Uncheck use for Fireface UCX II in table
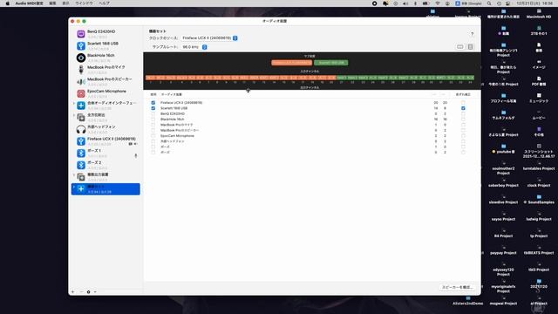This screenshot has height=314, width=558. point(153,103)
